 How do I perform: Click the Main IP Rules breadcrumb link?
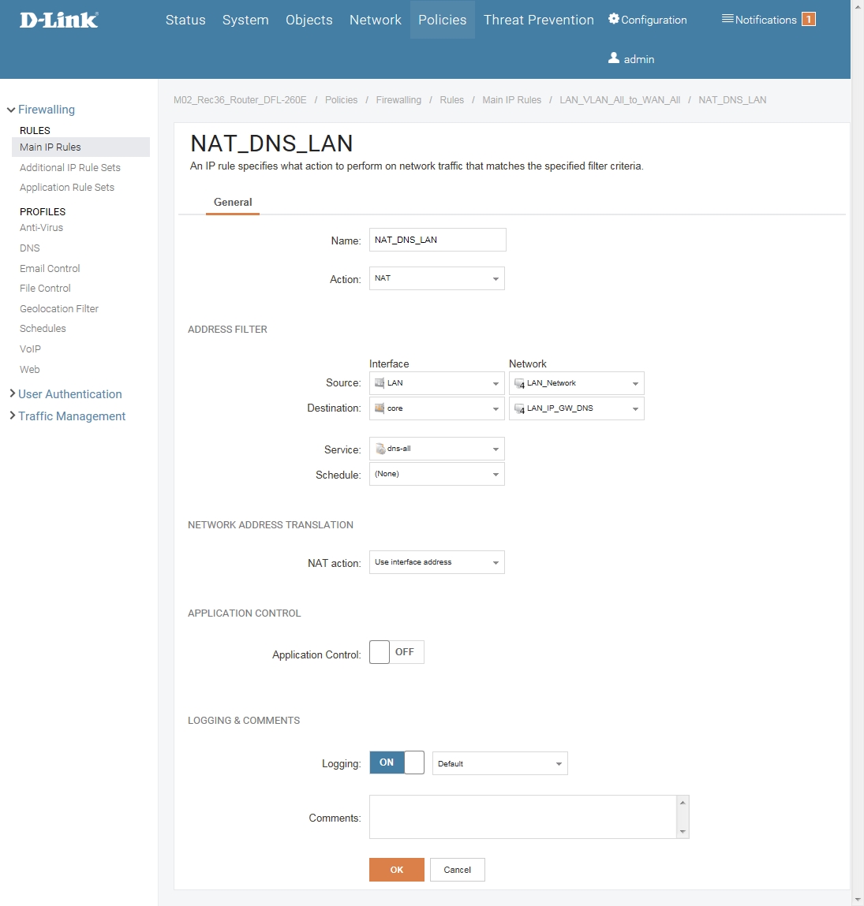(x=511, y=100)
